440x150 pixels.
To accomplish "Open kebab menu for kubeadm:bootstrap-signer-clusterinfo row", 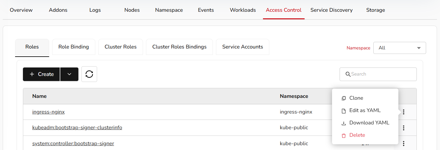I will (404, 128).
